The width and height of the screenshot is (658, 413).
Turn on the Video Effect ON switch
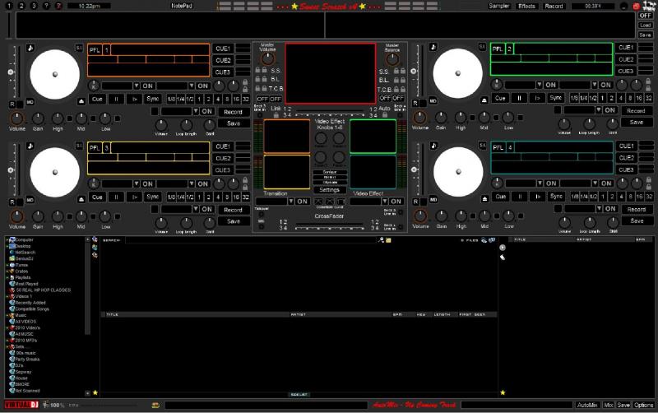[x=396, y=202]
